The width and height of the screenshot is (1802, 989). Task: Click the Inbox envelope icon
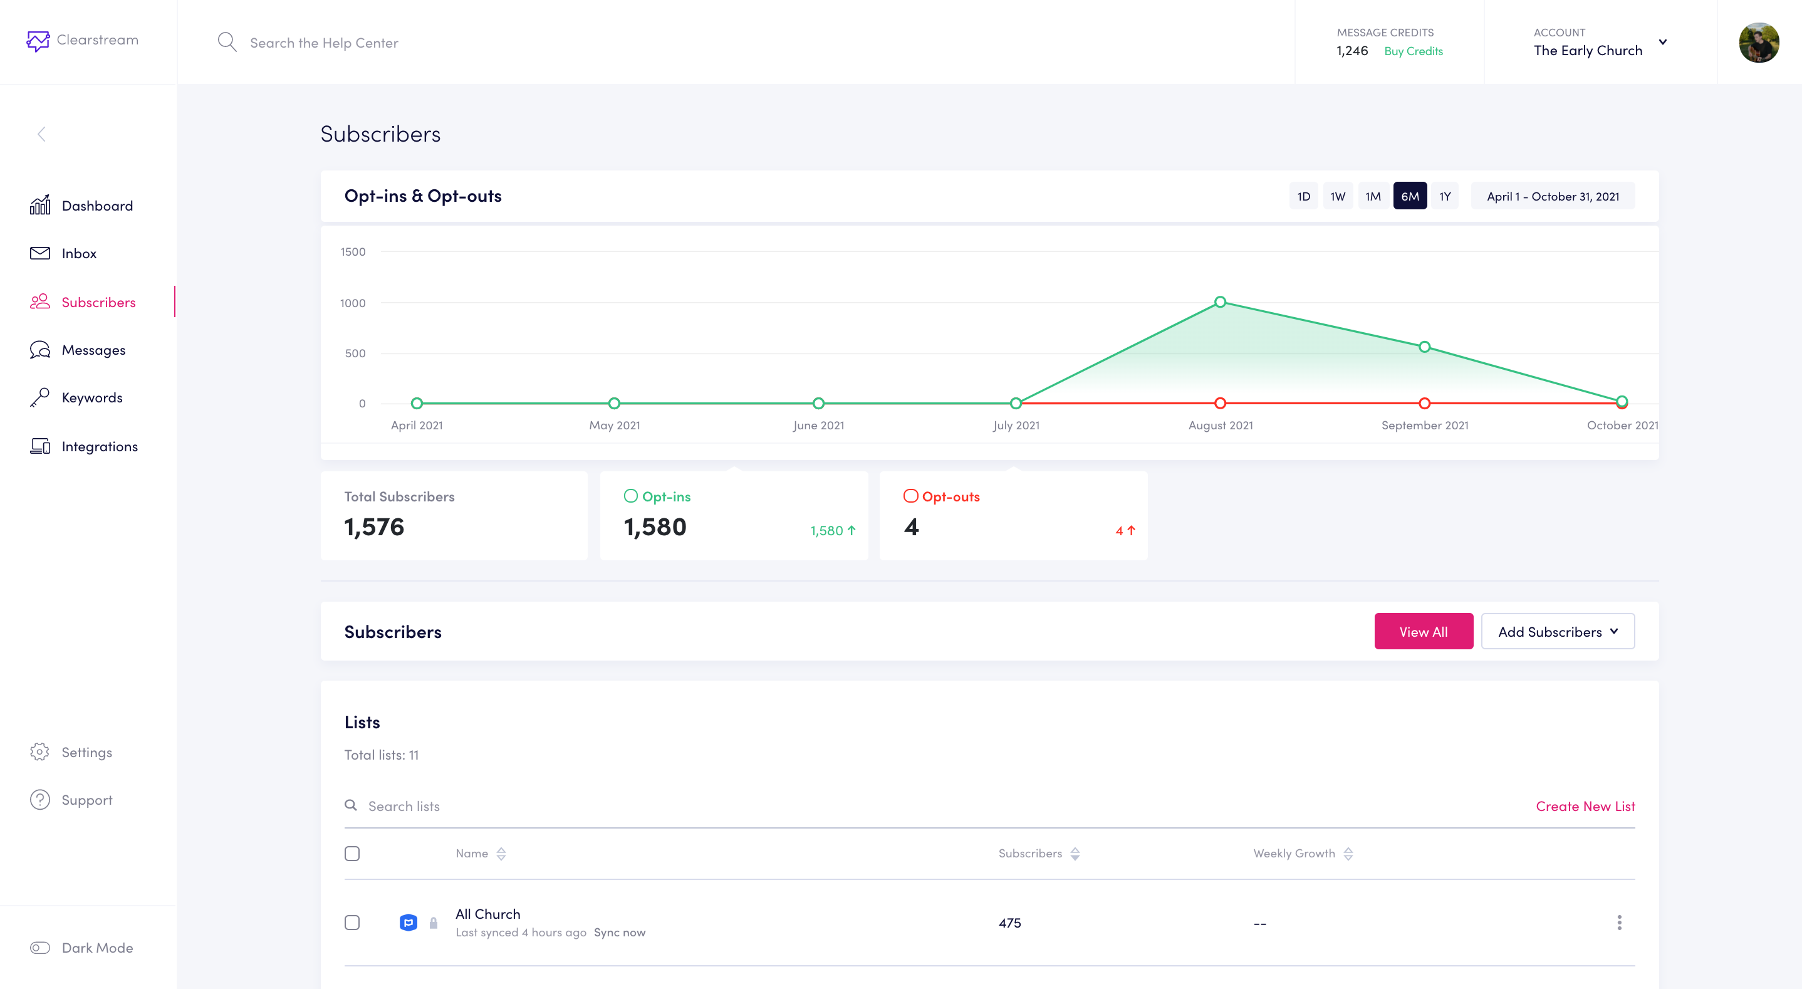point(40,253)
